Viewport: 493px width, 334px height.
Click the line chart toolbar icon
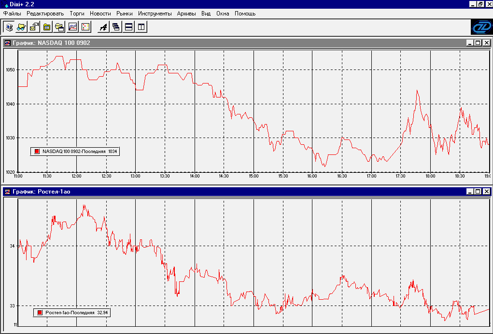tap(72, 27)
